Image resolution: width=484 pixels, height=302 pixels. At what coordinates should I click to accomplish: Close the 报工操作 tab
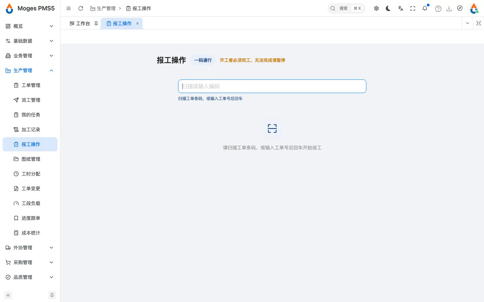(x=137, y=23)
